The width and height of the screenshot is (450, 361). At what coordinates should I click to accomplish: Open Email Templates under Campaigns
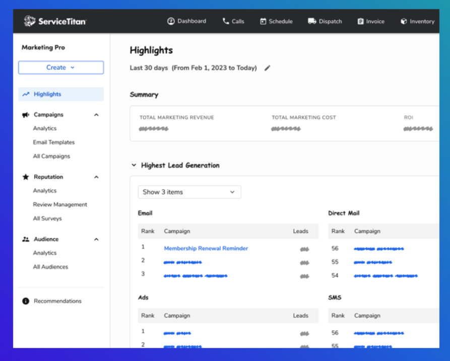pos(54,142)
